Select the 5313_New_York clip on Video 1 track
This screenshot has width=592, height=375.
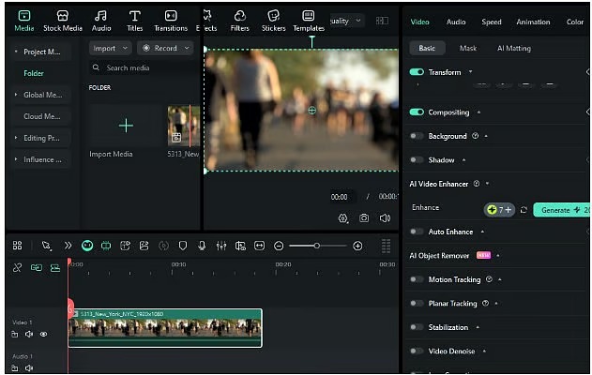click(165, 328)
